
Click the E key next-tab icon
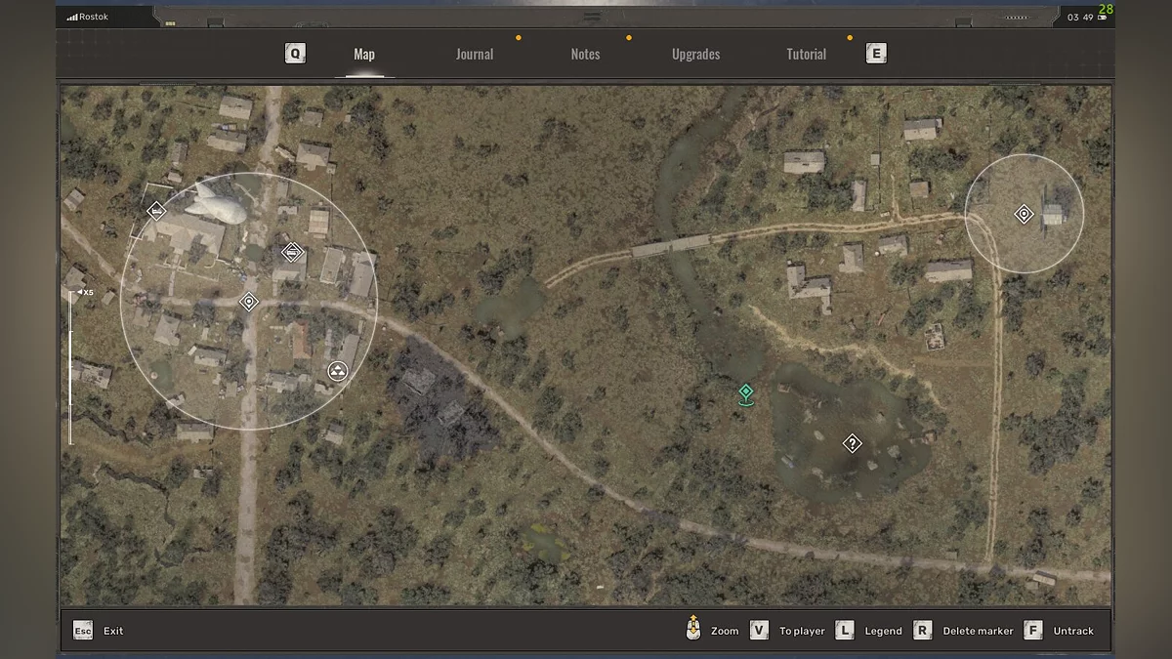tap(876, 54)
